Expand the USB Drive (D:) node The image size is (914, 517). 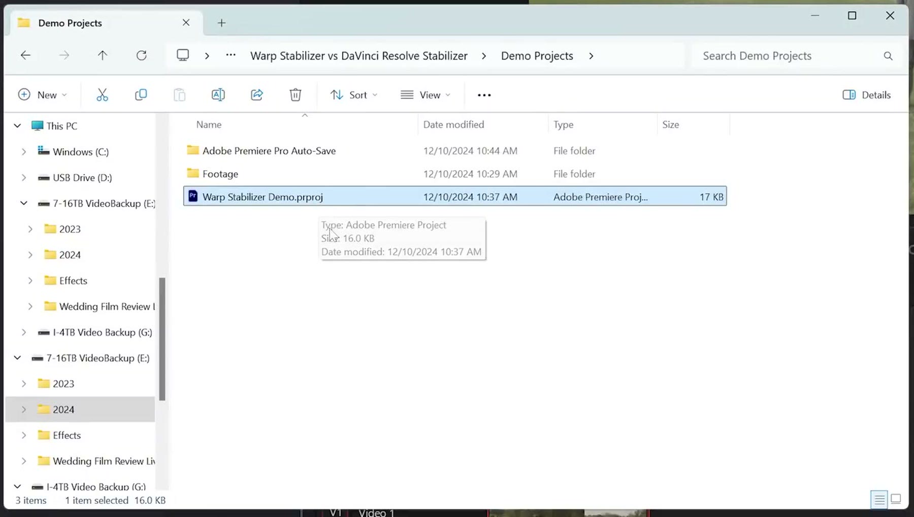[24, 178]
